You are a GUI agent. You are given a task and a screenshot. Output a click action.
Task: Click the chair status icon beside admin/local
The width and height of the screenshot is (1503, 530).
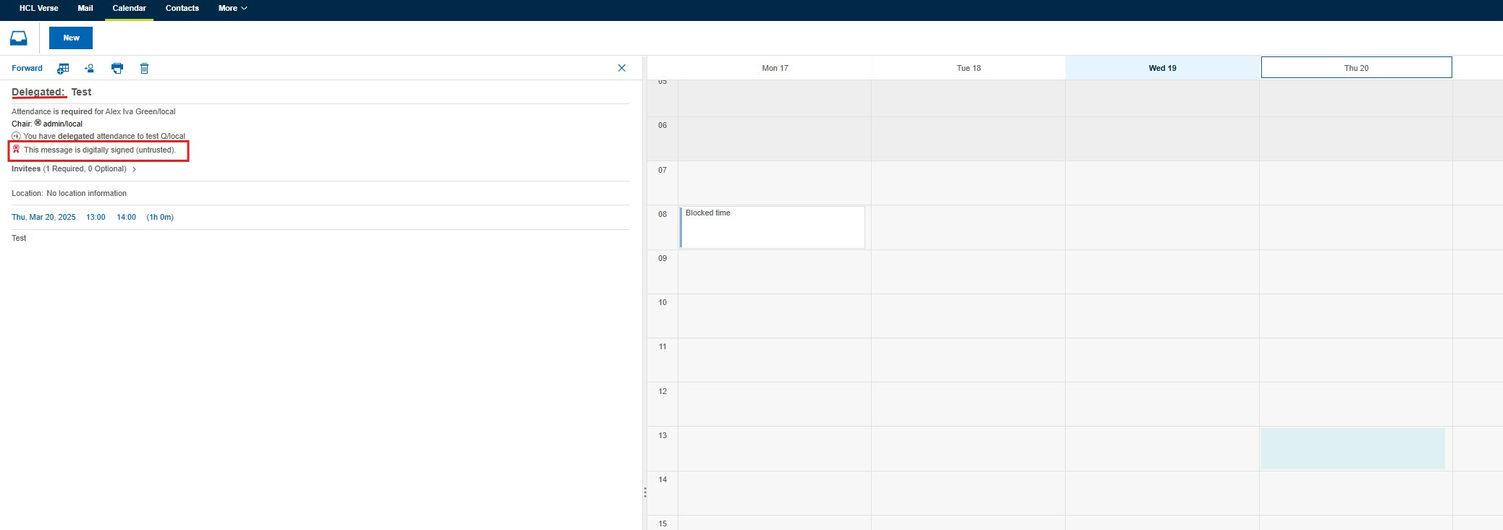(38, 123)
